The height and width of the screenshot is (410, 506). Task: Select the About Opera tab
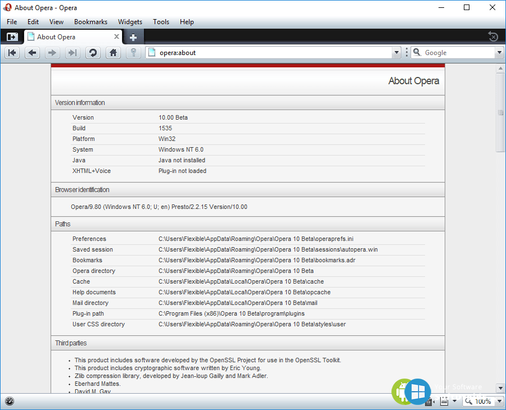pyautogui.click(x=73, y=37)
